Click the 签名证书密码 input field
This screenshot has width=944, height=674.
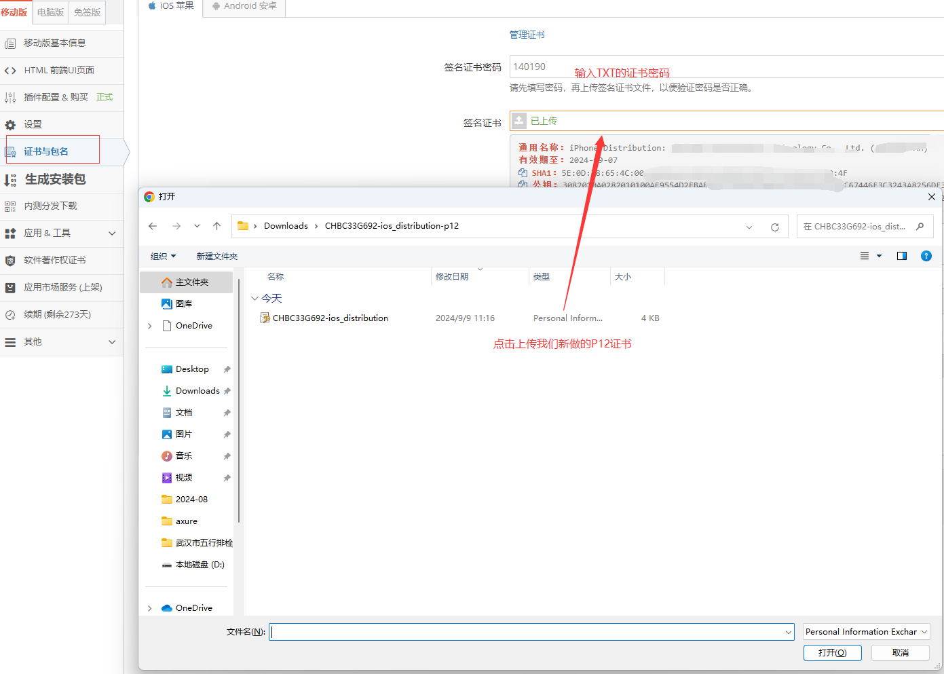[x=726, y=67]
